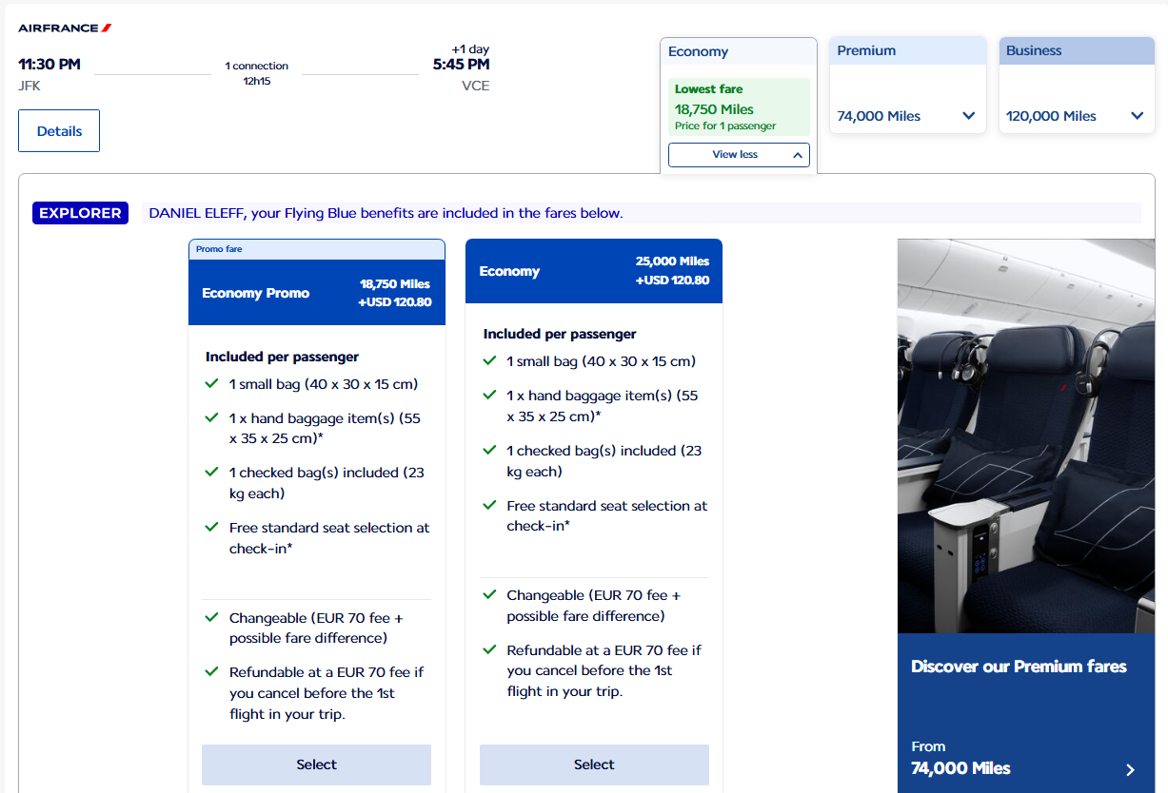
Task: Click the Business chevron down icon
Action: point(1138,116)
